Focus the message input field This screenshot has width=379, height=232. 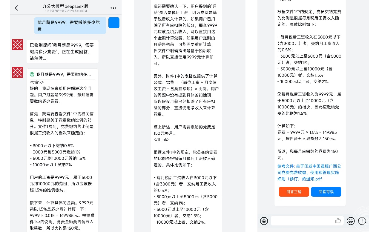coord(302,221)
